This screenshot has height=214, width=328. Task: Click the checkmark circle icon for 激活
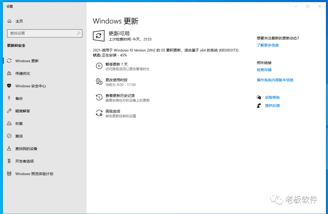tap(9, 136)
